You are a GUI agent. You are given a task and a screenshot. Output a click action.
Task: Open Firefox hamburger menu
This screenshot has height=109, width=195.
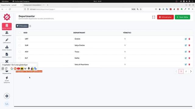click(193, 9)
